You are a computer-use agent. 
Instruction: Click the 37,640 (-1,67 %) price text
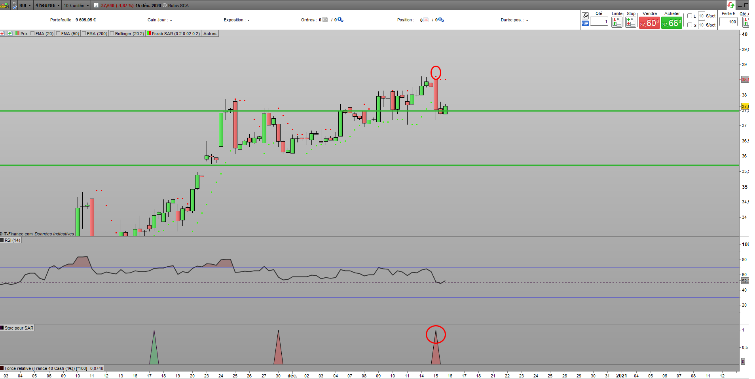click(117, 6)
